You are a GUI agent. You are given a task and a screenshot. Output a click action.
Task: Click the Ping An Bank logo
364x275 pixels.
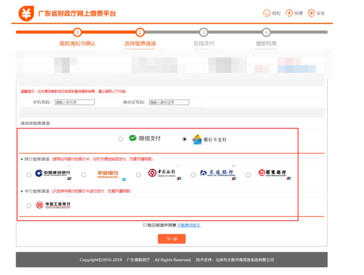[x=108, y=175]
